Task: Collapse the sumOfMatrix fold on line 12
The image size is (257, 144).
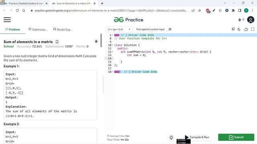Action: click(112, 52)
